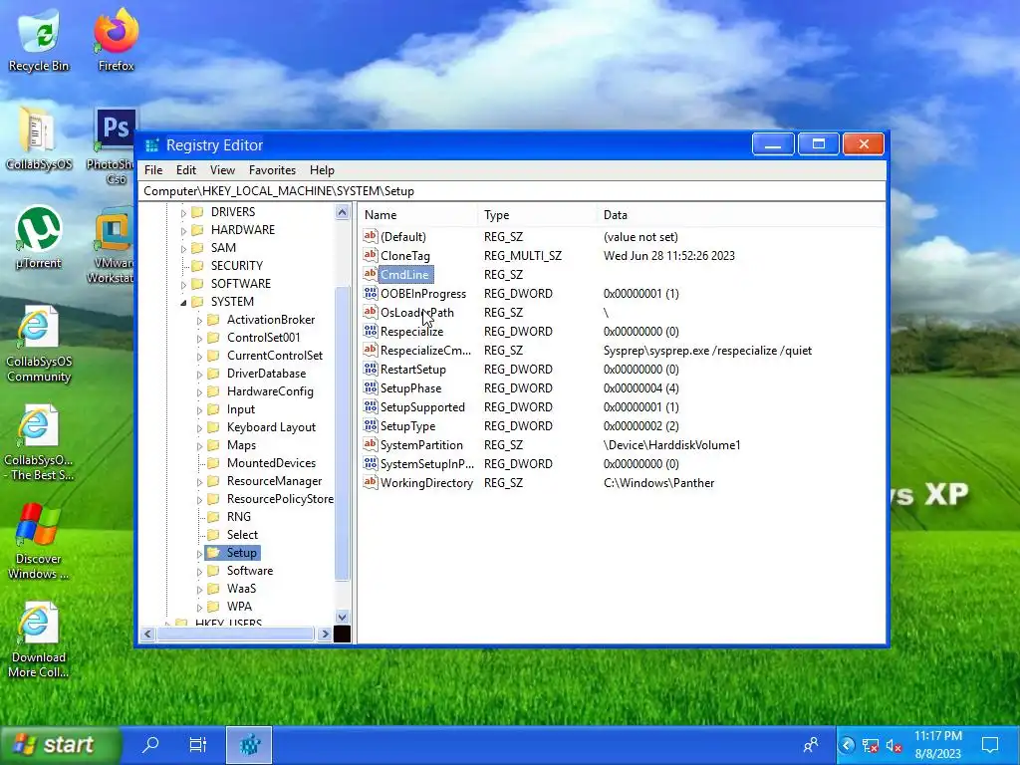Open 'CollabSysO... - The Best S...' desktop shortcut
The width and height of the screenshot is (1020, 765).
pyautogui.click(x=39, y=442)
